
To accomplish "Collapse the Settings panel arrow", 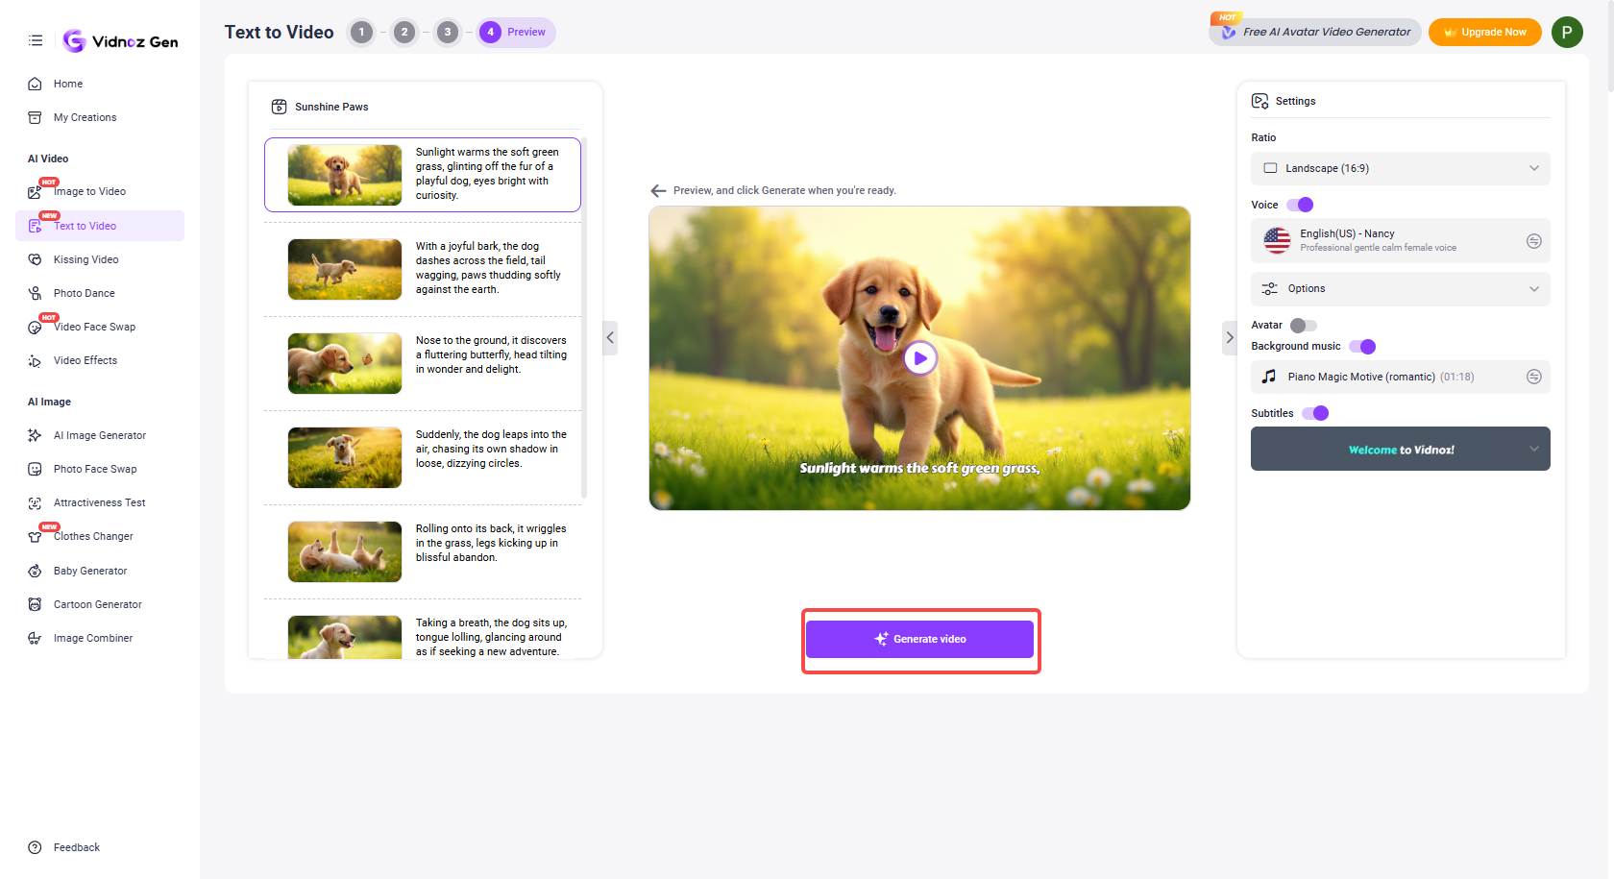I will 1230,338.
